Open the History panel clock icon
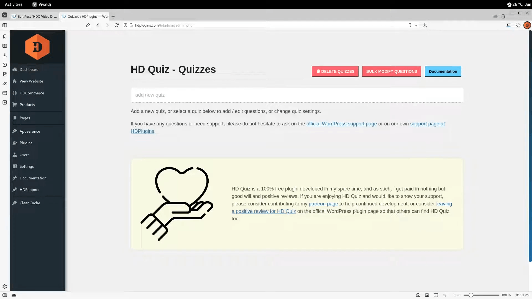This screenshot has height=299, width=532. pyautogui.click(x=5, y=65)
